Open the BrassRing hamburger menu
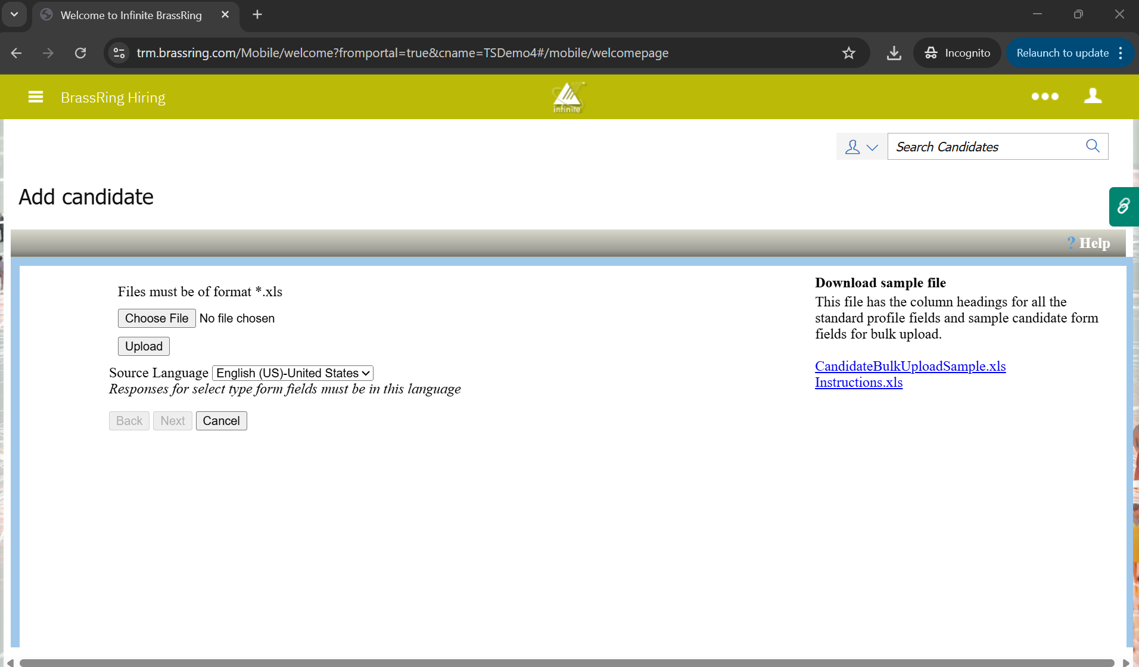 (x=36, y=97)
